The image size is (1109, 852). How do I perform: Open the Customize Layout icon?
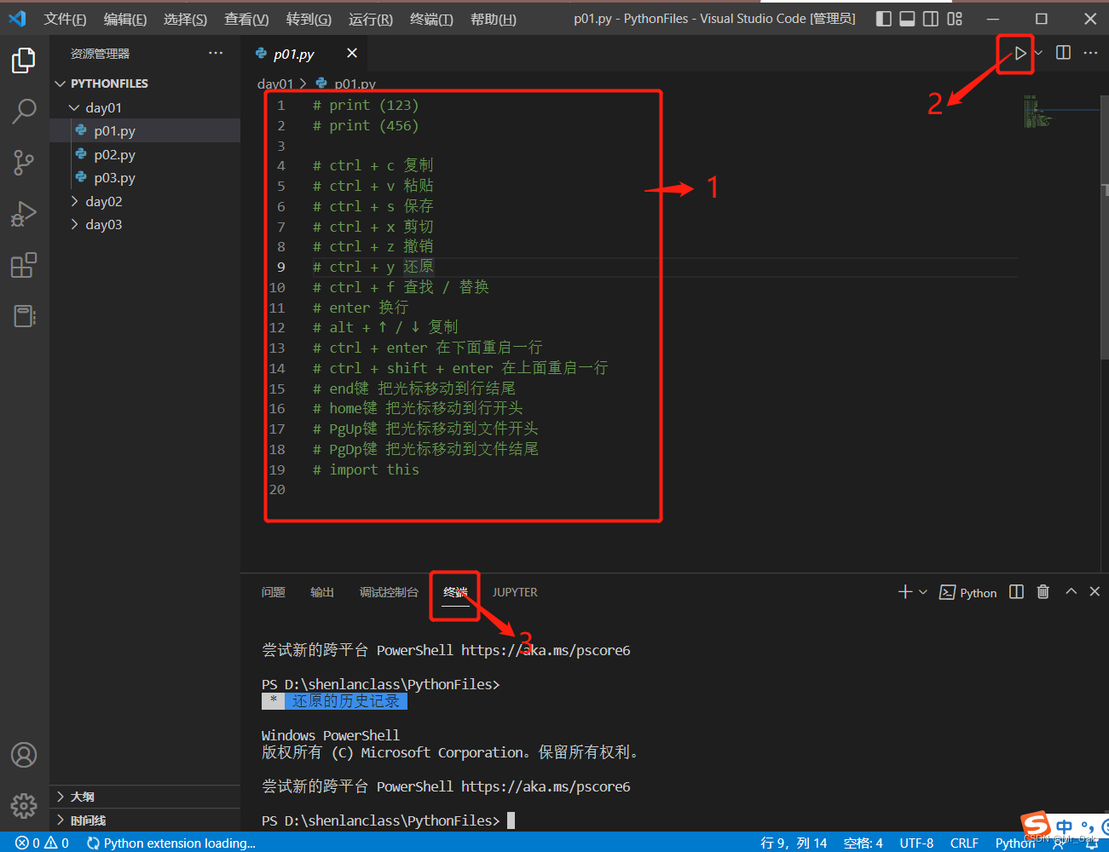(955, 18)
